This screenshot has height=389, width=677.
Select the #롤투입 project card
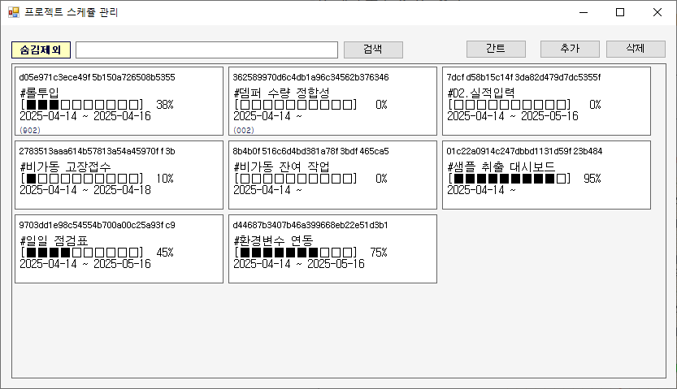119,101
